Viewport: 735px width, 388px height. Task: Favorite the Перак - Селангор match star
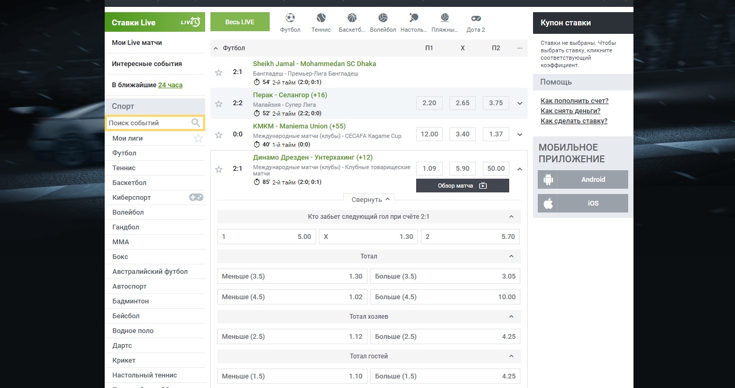point(218,104)
